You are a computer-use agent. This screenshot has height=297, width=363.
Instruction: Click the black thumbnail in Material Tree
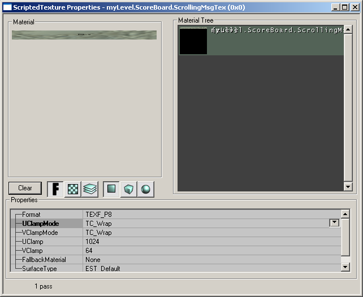point(193,41)
